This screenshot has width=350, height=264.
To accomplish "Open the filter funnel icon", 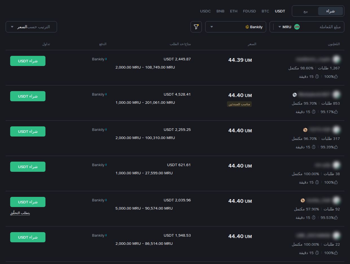I will (x=196, y=27).
